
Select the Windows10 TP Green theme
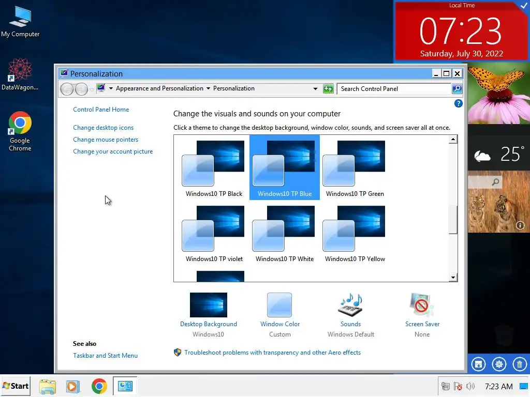(x=355, y=168)
